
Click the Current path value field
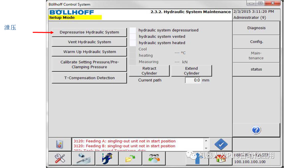click(x=193, y=80)
